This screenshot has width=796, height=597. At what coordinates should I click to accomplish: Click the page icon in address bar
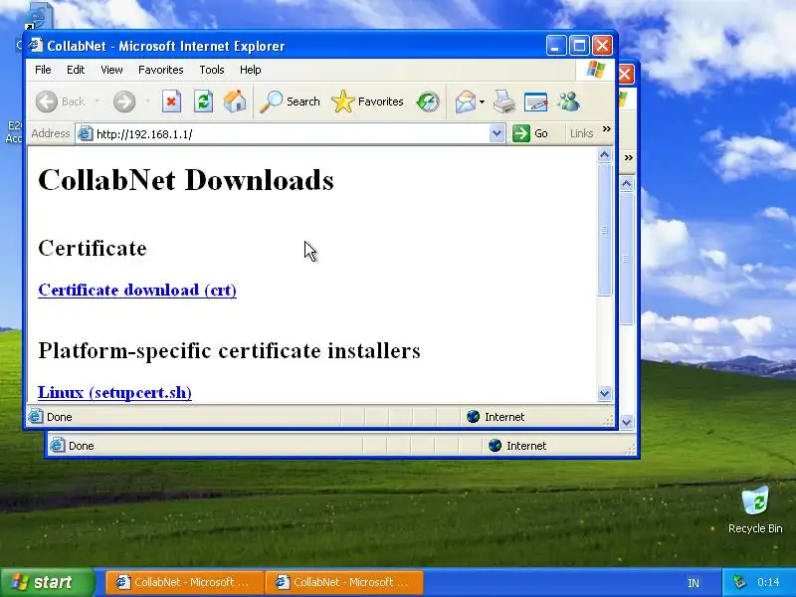(x=85, y=134)
